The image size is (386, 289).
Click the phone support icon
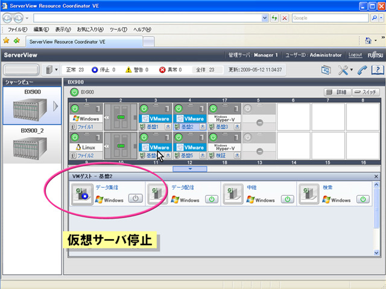[362, 70]
